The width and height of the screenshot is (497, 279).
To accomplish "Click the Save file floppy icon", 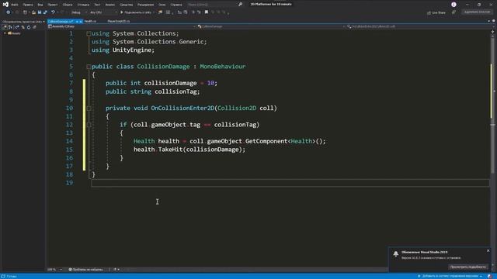I will click(x=40, y=12).
